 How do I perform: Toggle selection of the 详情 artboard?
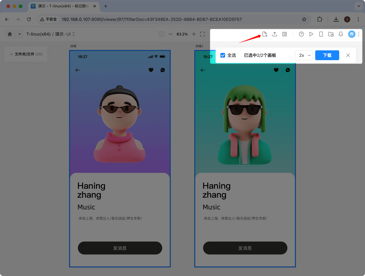coord(120,158)
